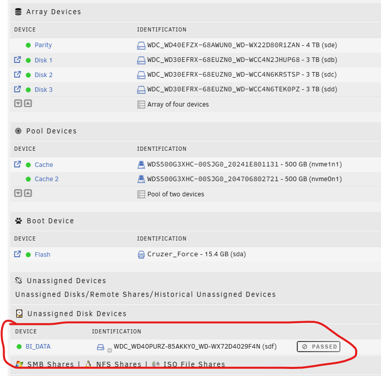Click the pool summary list icon
The height and width of the screenshot is (376, 381).
[x=141, y=194]
